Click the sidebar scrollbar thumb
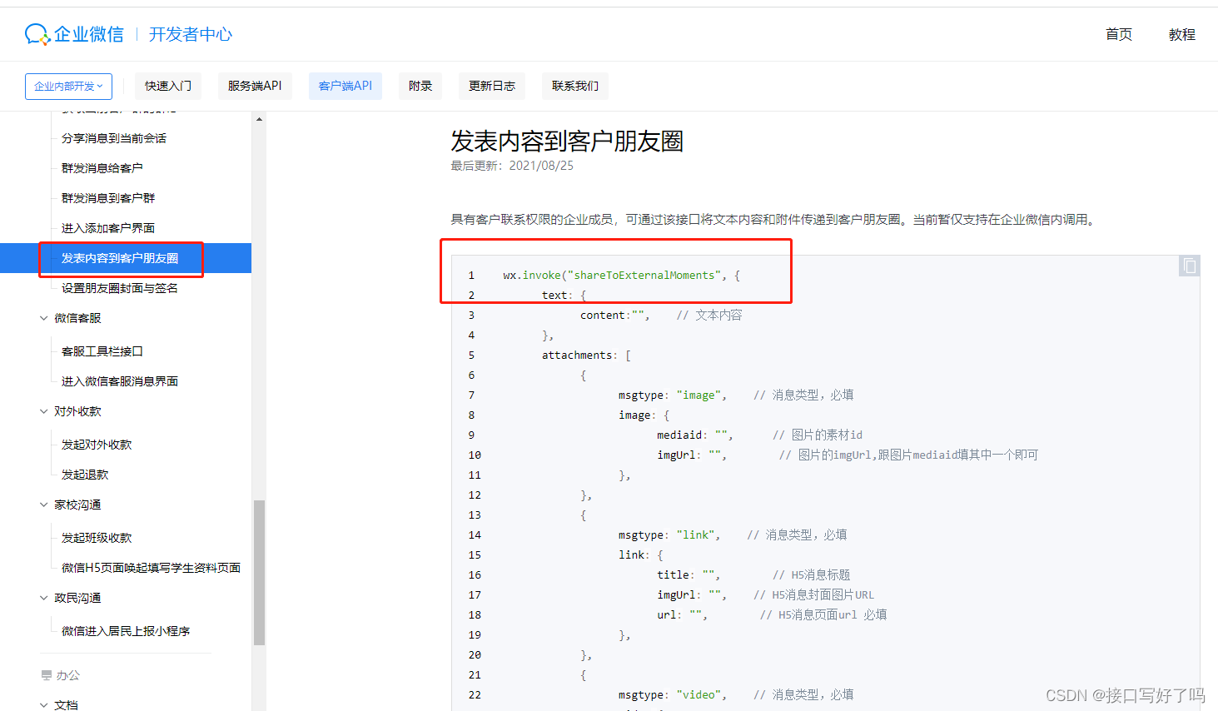This screenshot has height=711, width=1218. [259, 573]
